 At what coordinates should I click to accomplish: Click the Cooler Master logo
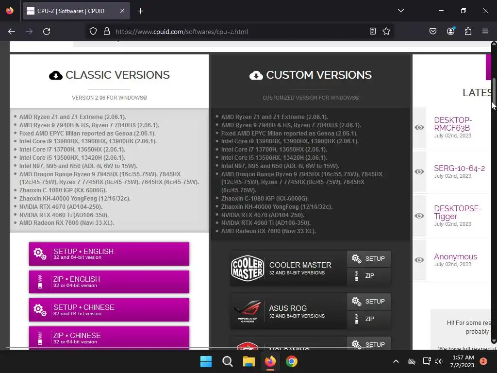248,268
